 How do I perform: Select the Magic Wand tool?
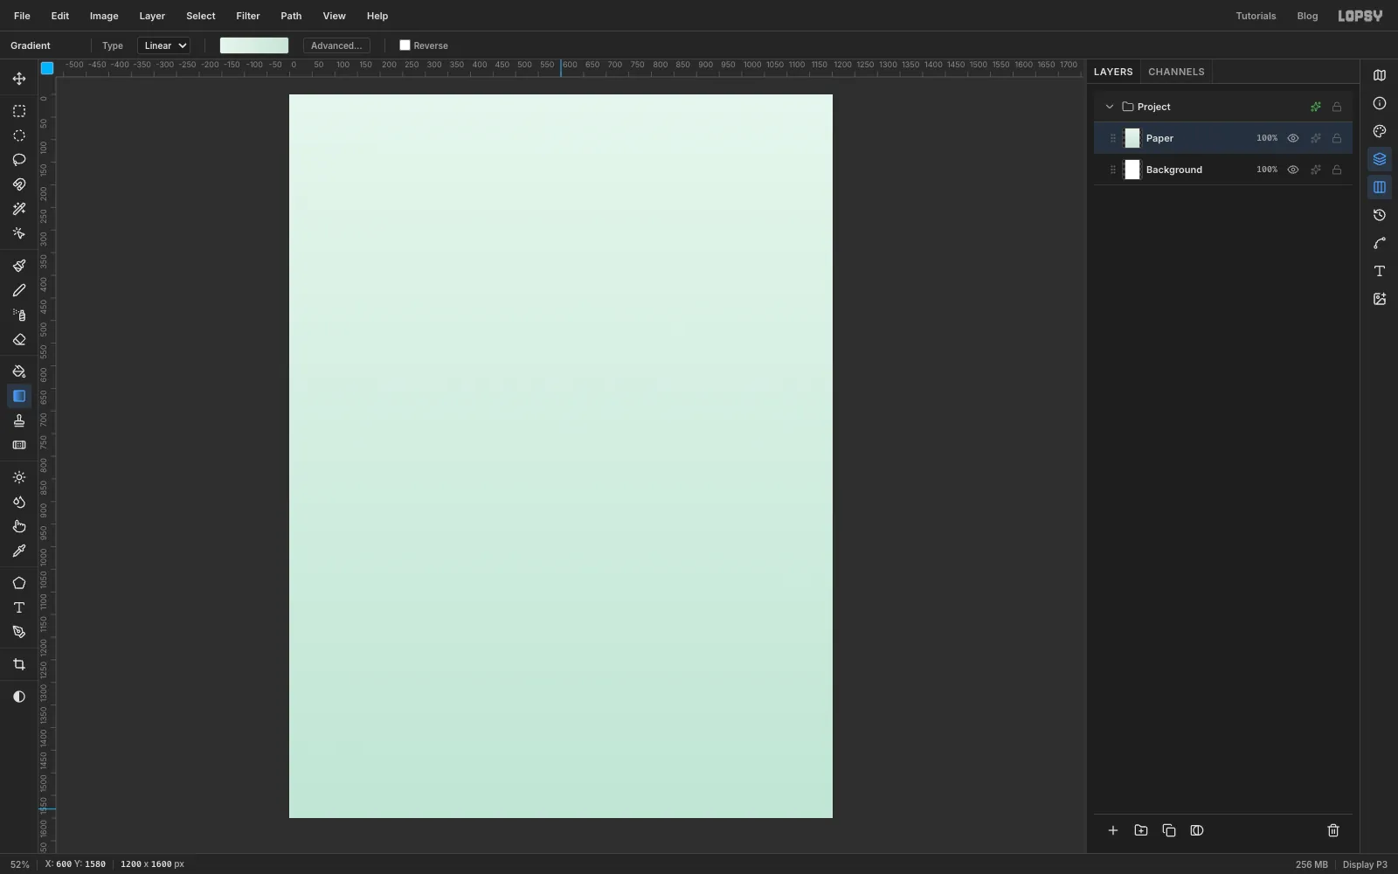tap(19, 209)
